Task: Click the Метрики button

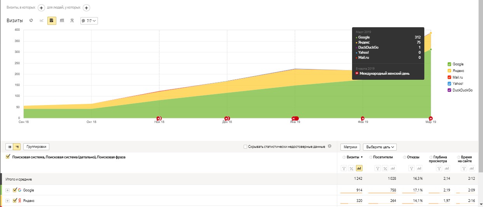Action: 350,147
